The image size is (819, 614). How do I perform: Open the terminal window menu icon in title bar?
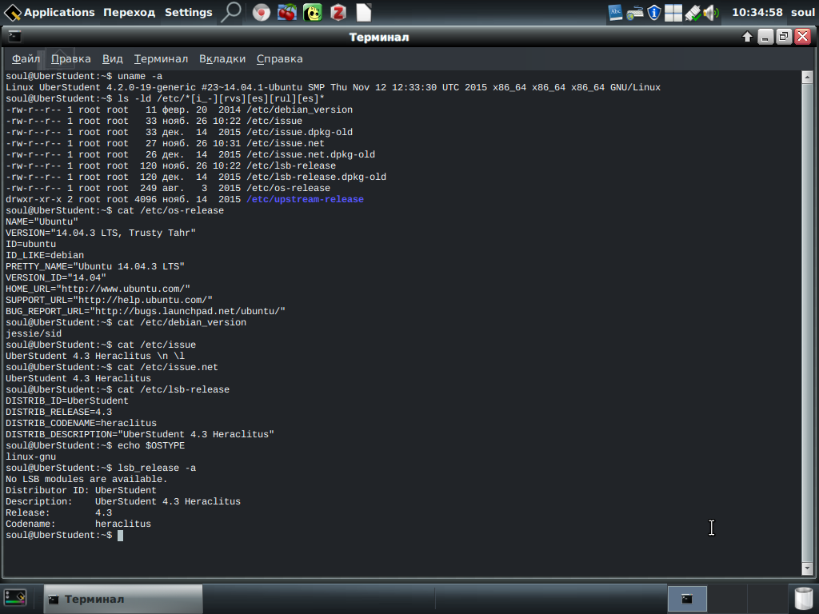coord(14,37)
